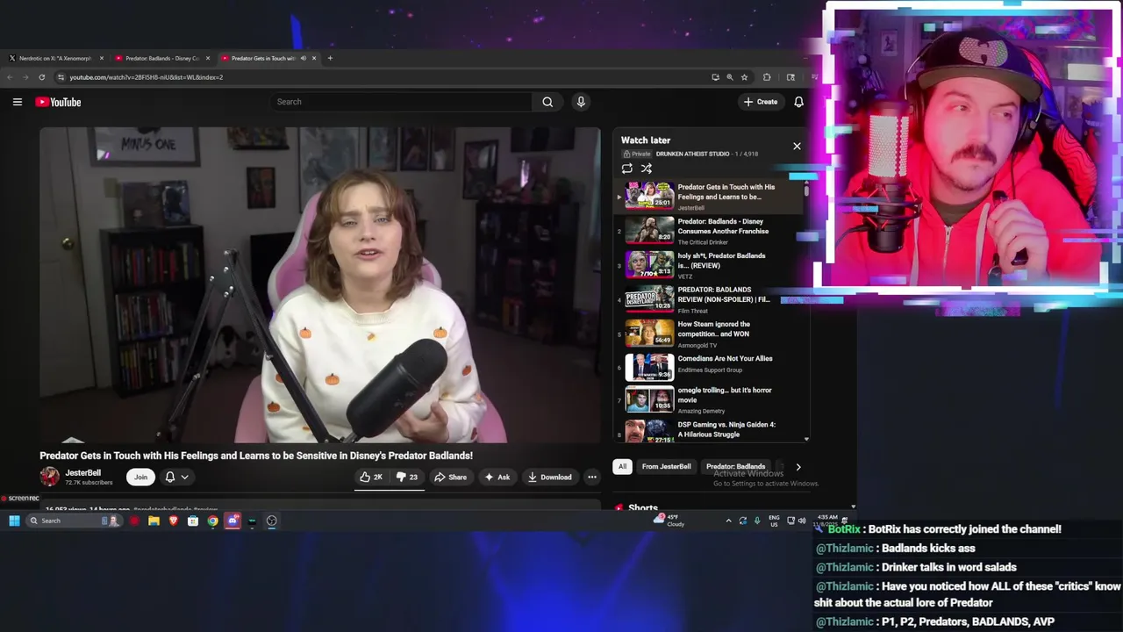Image resolution: width=1123 pixels, height=632 pixels.
Task: Close the Watch later playlist panel
Action: pos(797,147)
